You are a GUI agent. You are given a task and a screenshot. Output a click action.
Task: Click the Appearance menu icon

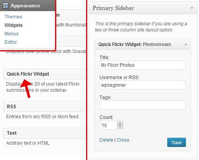5,6
